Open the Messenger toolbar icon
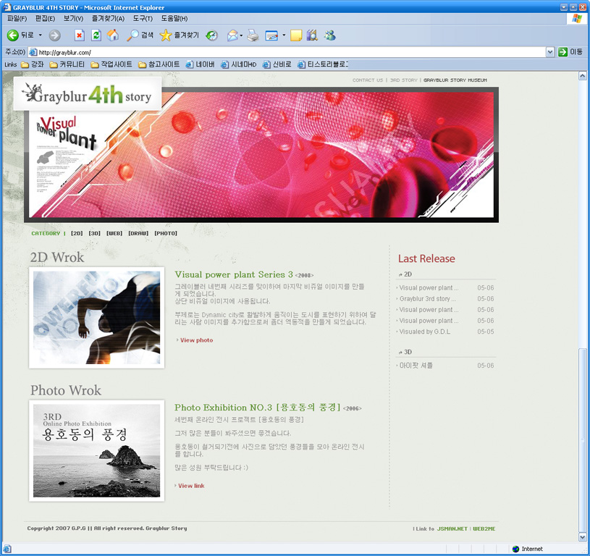590x556 pixels. click(330, 35)
